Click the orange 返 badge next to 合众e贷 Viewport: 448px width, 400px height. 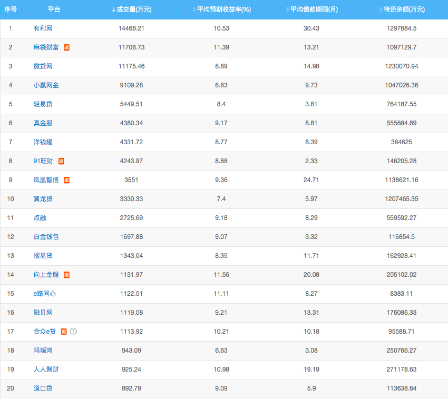[x=64, y=332]
